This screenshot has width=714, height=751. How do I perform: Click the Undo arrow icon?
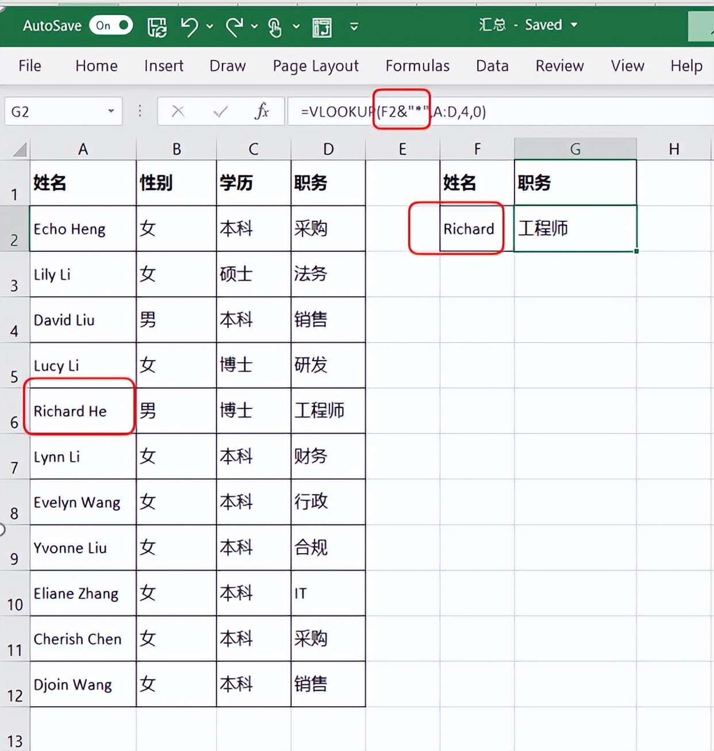[x=189, y=26]
